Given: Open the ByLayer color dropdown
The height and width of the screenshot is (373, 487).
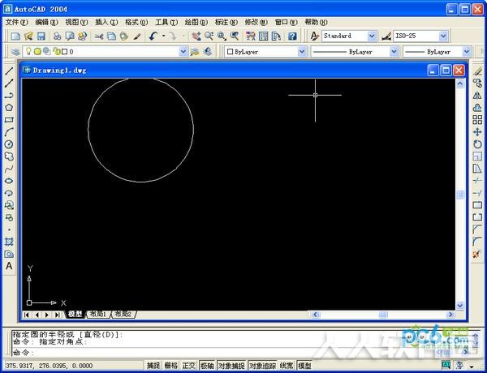Looking at the screenshot, I should [302, 52].
